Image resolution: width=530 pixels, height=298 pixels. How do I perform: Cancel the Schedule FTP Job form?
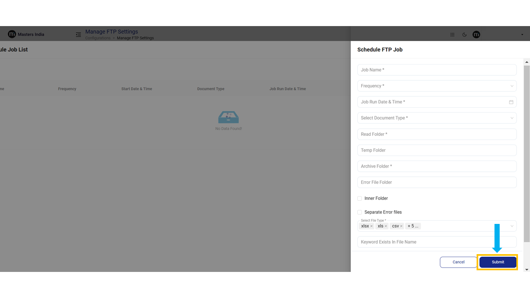458,262
